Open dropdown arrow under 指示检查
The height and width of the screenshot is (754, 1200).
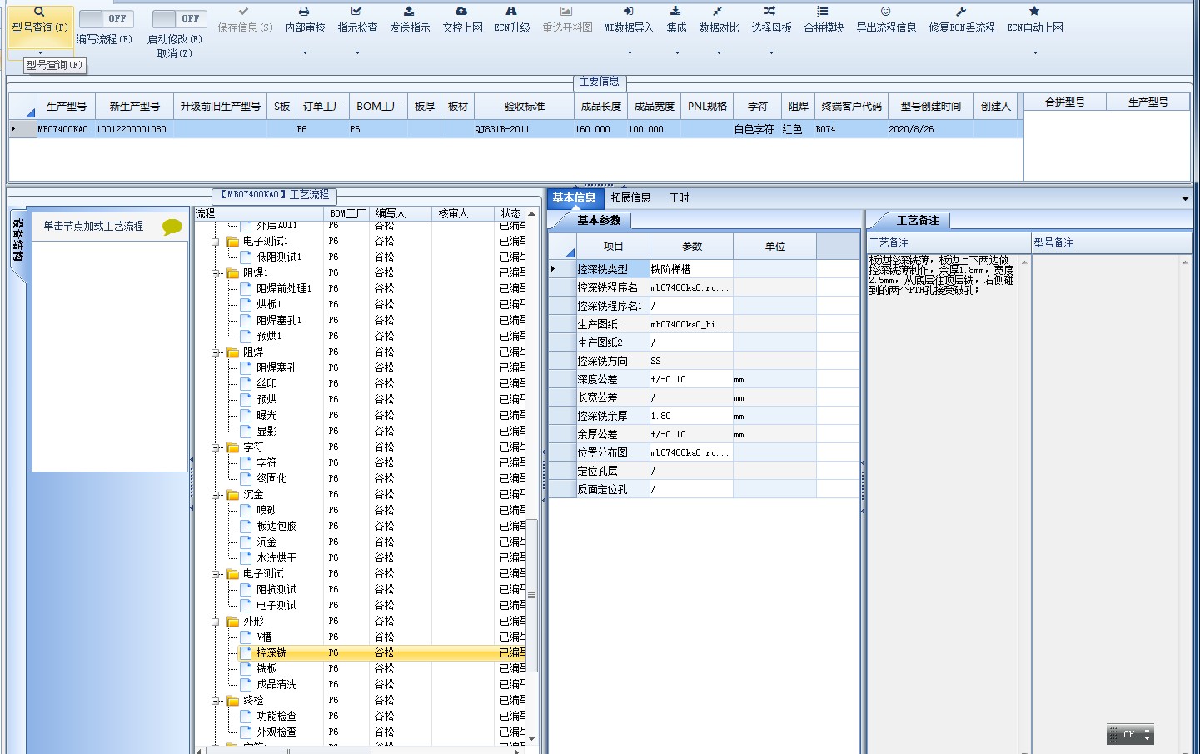357,52
